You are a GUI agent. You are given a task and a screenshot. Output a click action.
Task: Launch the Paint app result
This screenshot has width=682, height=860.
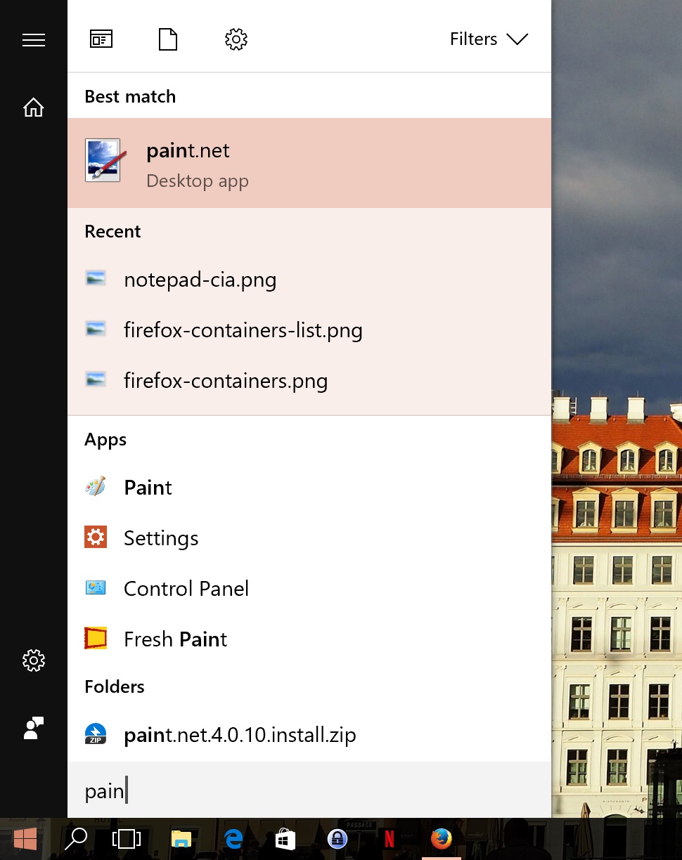click(309, 488)
